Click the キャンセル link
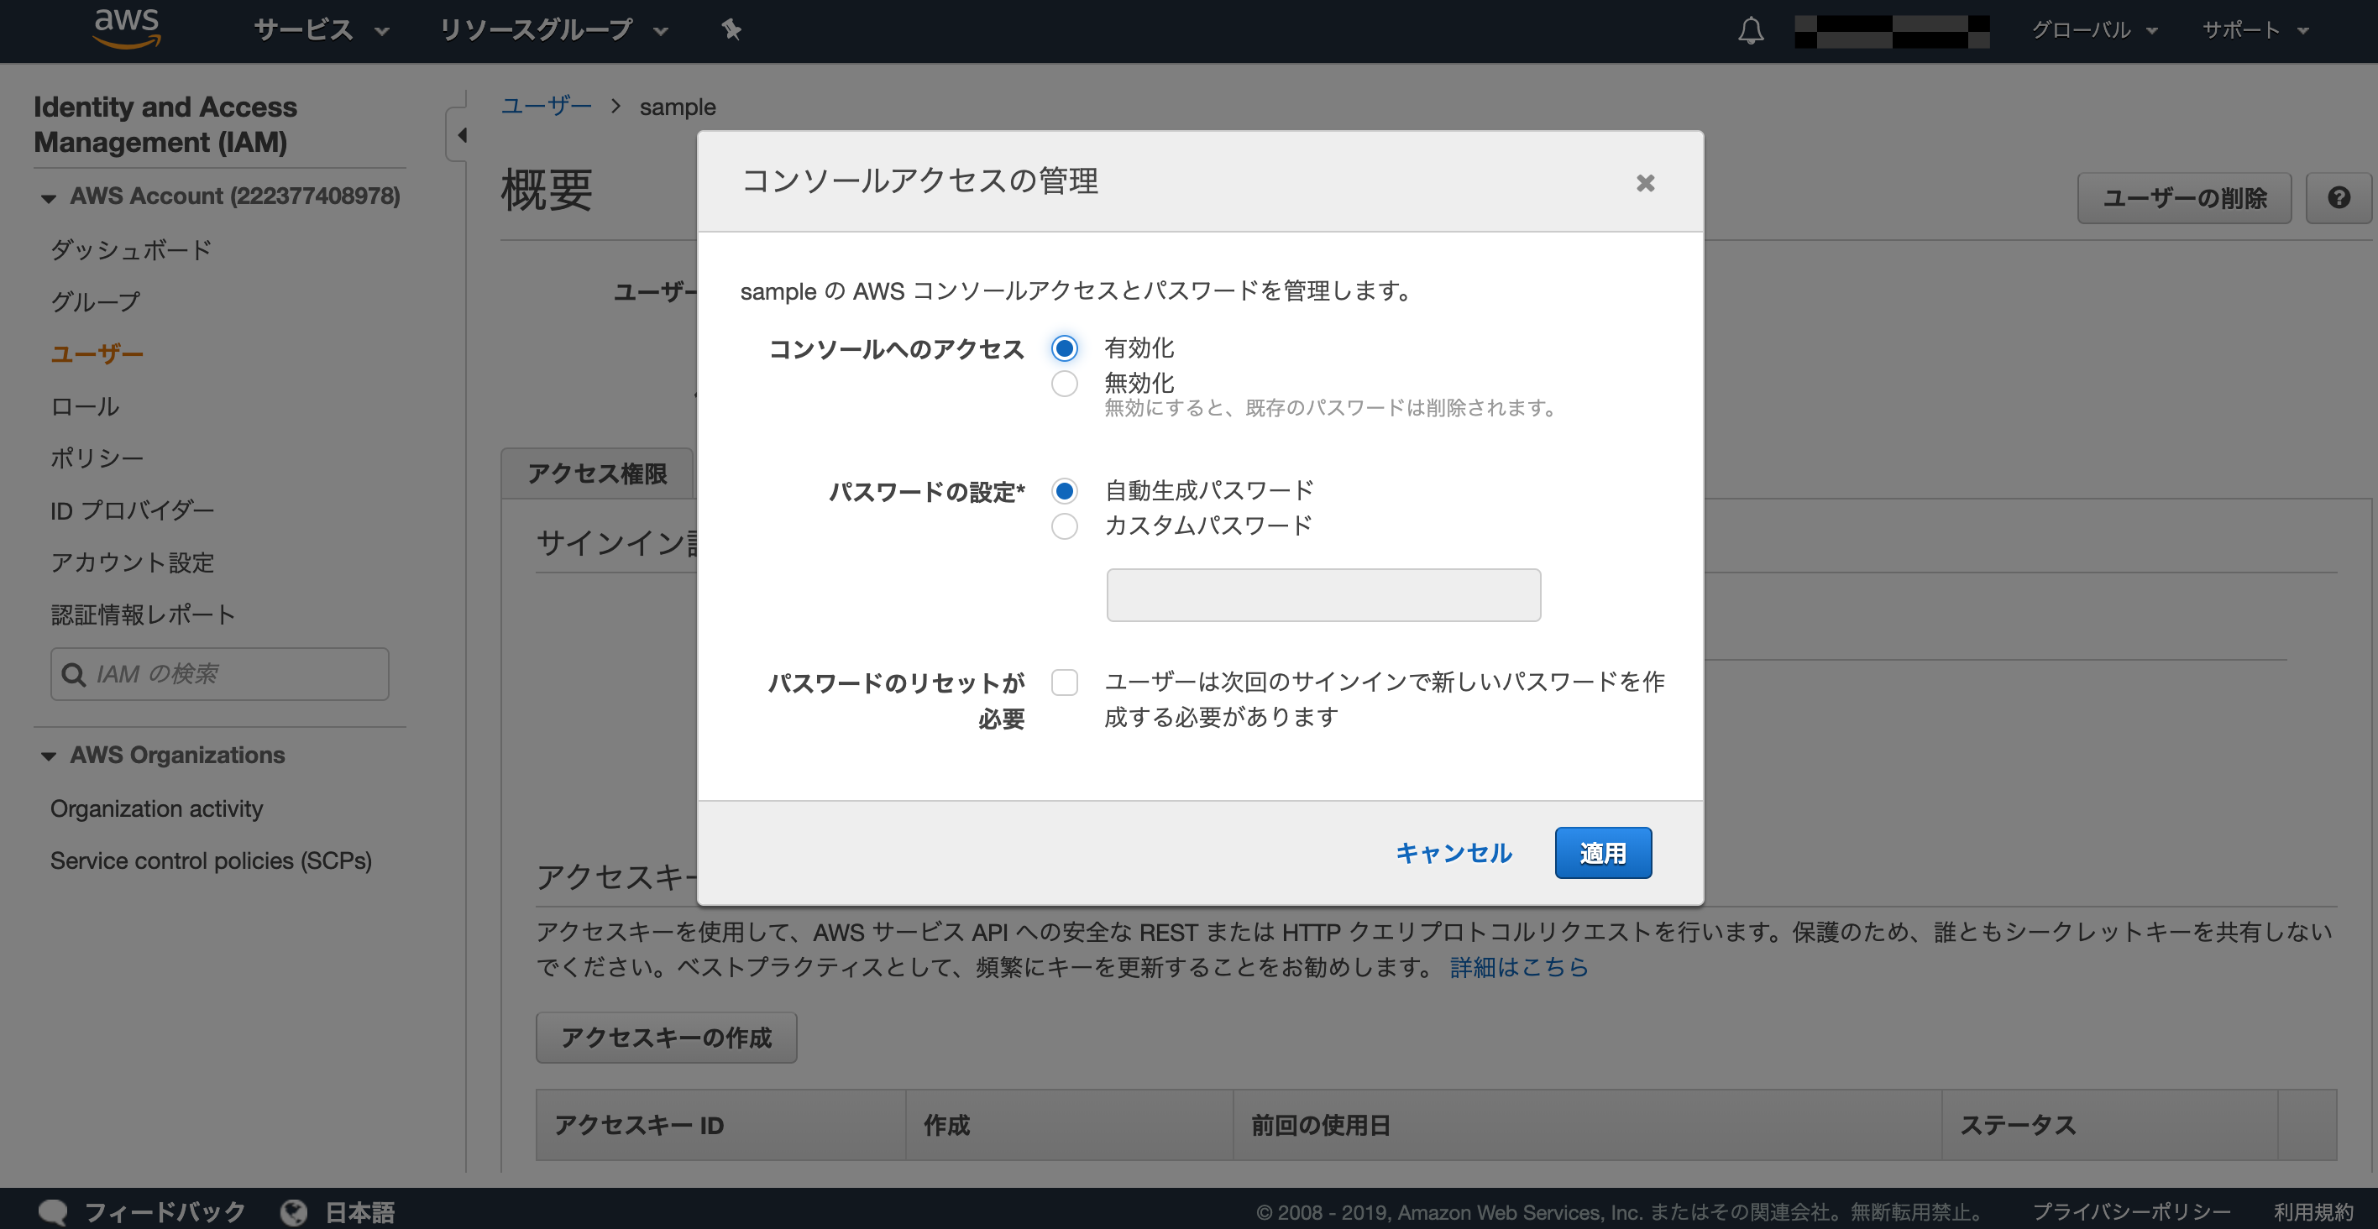Screen dimensions: 2378x1229 click(1453, 853)
